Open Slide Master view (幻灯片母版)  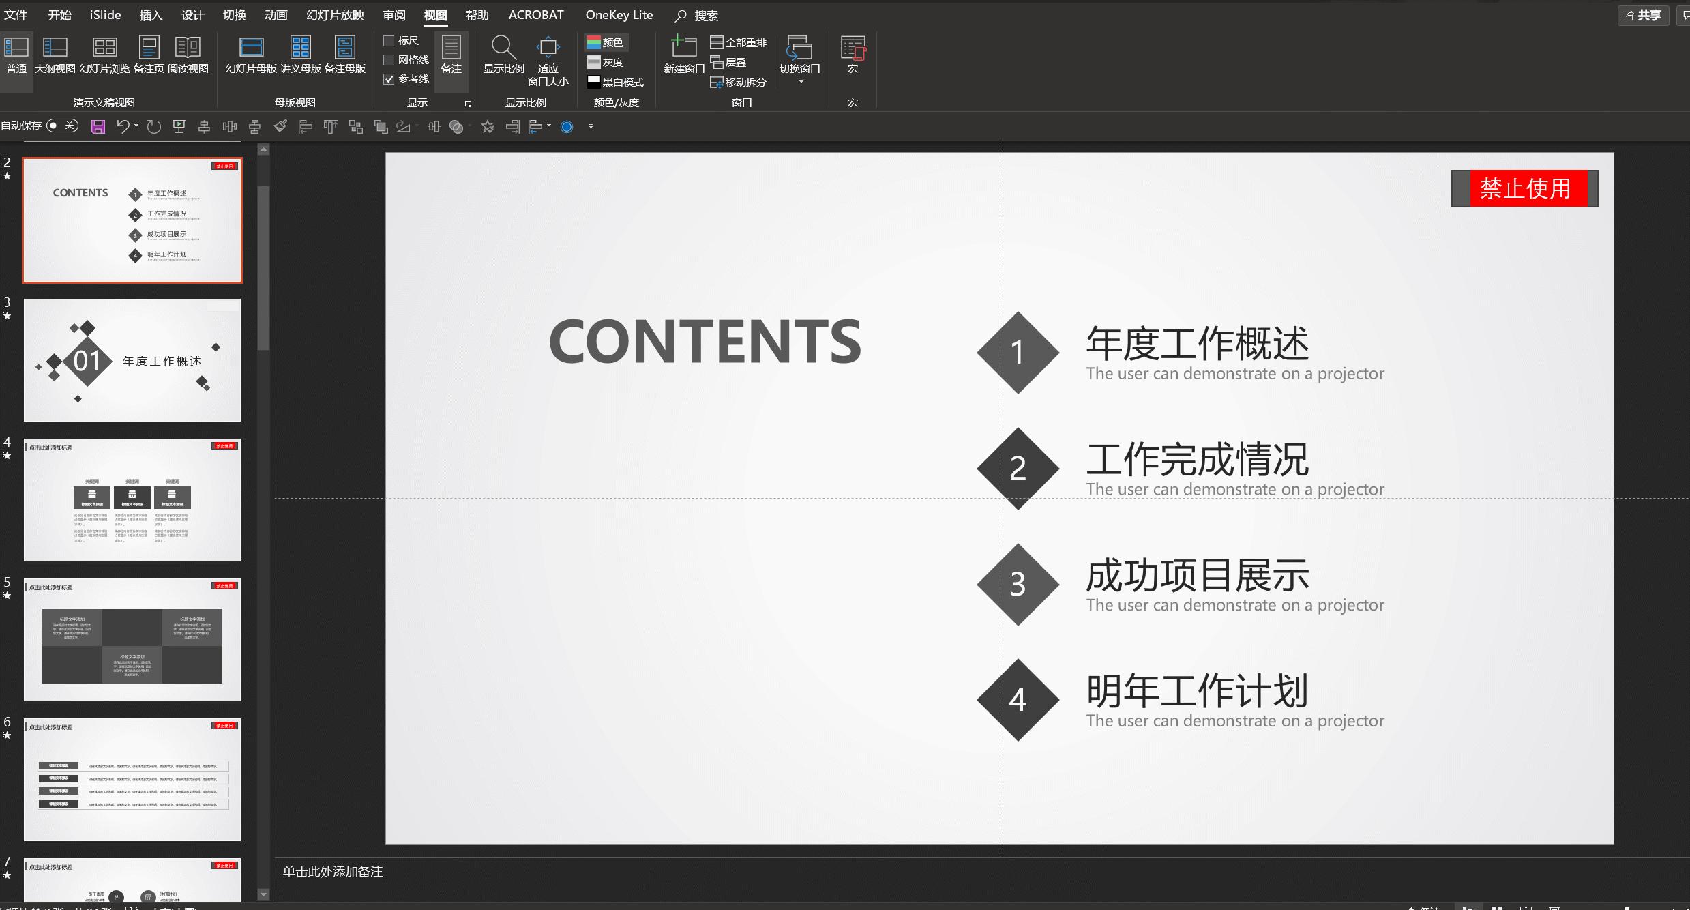251,55
